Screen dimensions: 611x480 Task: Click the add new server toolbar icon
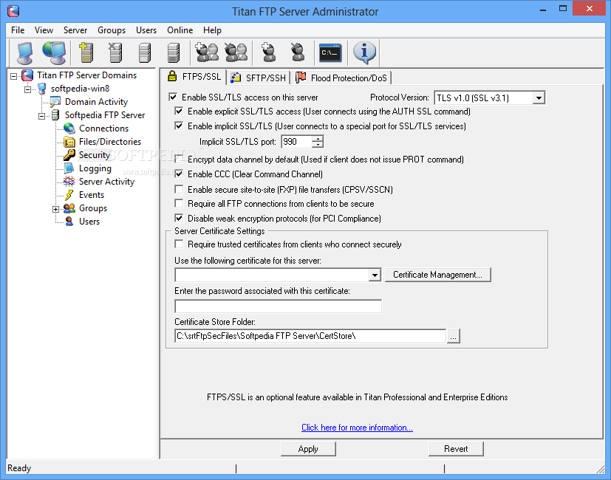[x=86, y=52]
